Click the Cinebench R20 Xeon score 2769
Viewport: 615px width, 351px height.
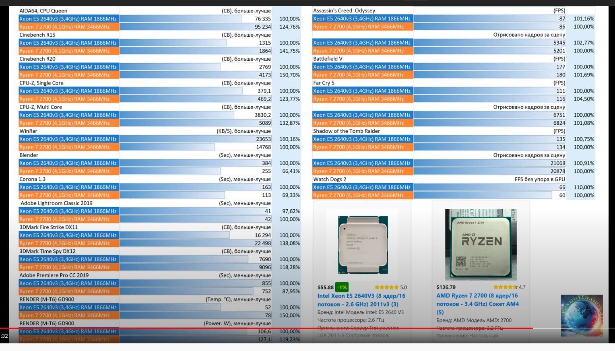[x=265, y=67]
